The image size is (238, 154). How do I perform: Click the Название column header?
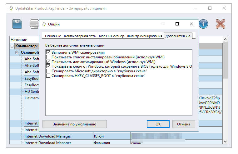tap(24, 40)
